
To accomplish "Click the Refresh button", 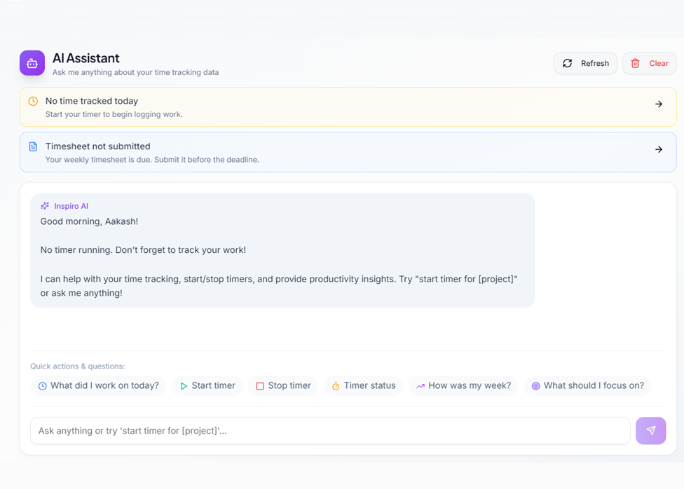I will (x=585, y=63).
